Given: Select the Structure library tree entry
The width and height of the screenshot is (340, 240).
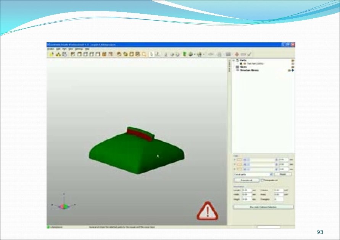Looking at the screenshot, I should pos(249,70).
